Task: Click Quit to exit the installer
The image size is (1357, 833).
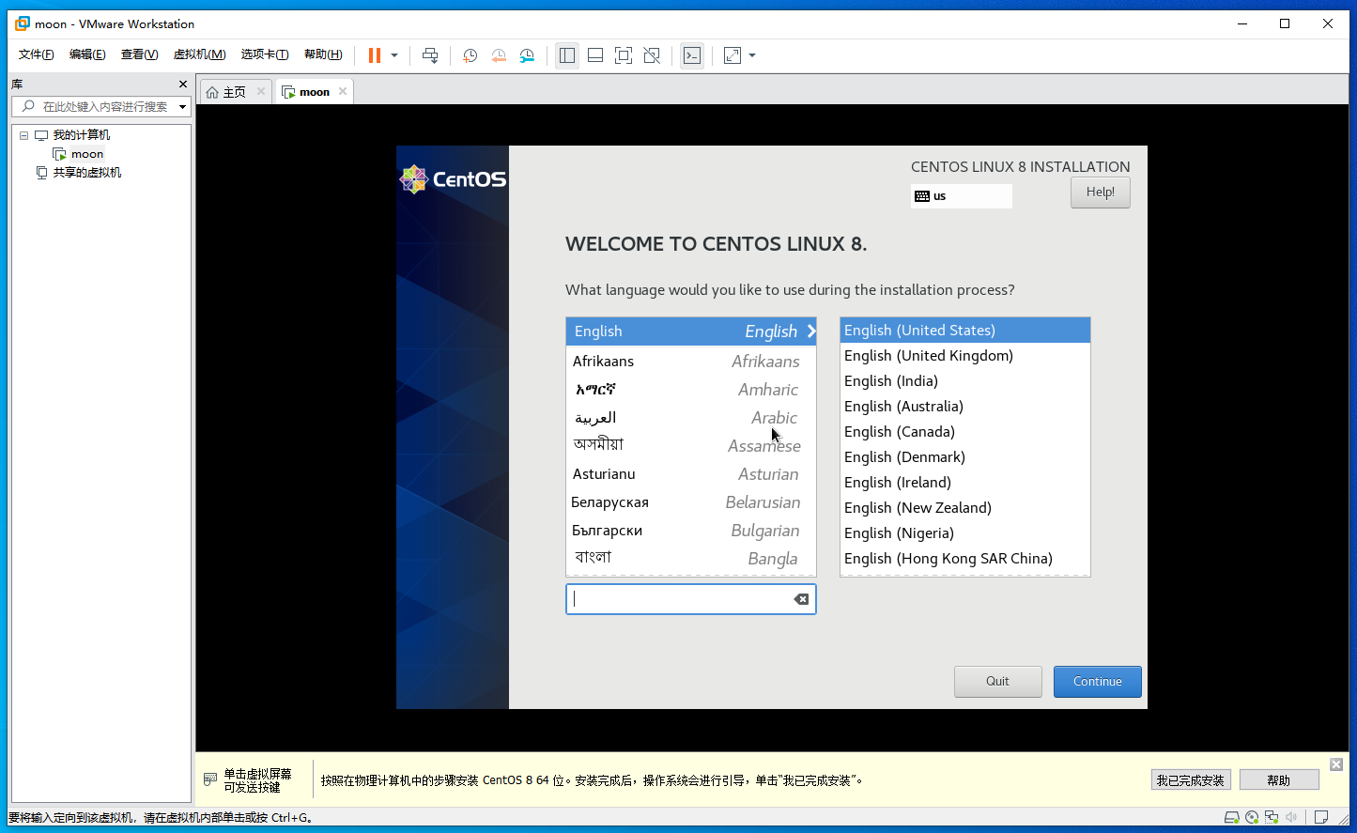Action: [998, 682]
